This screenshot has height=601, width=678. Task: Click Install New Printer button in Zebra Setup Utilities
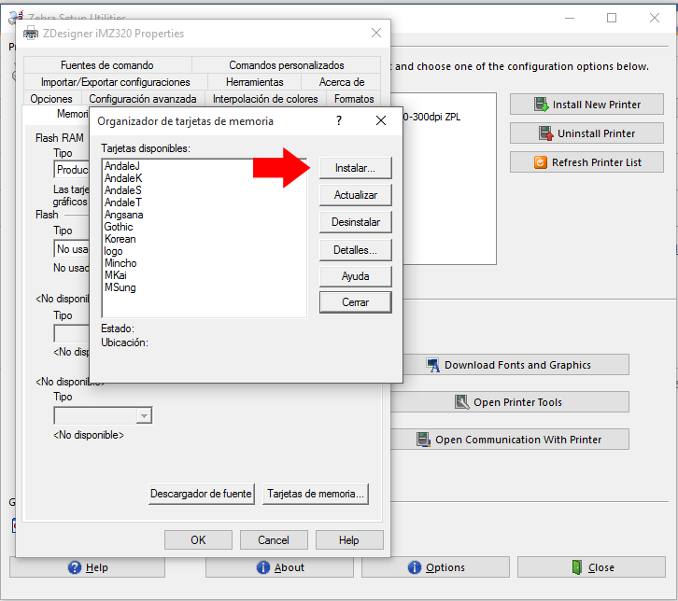[586, 105]
